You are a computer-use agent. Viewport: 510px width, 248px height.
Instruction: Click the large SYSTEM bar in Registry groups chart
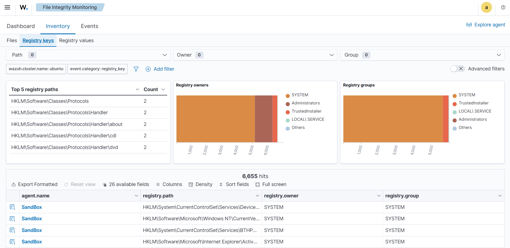[x=393, y=119]
